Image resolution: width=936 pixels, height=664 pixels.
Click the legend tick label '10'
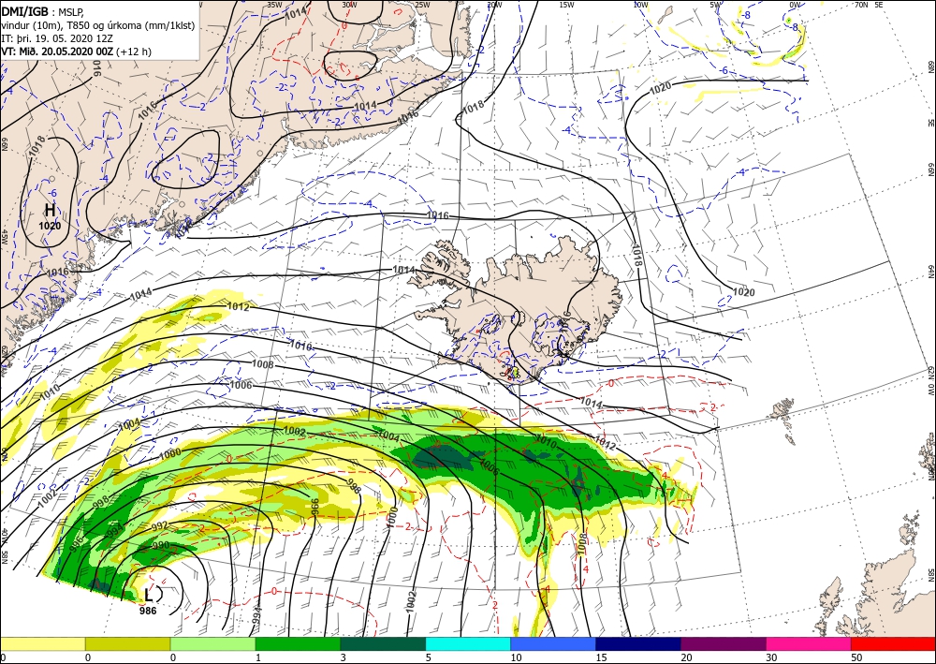tap(516, 657)
